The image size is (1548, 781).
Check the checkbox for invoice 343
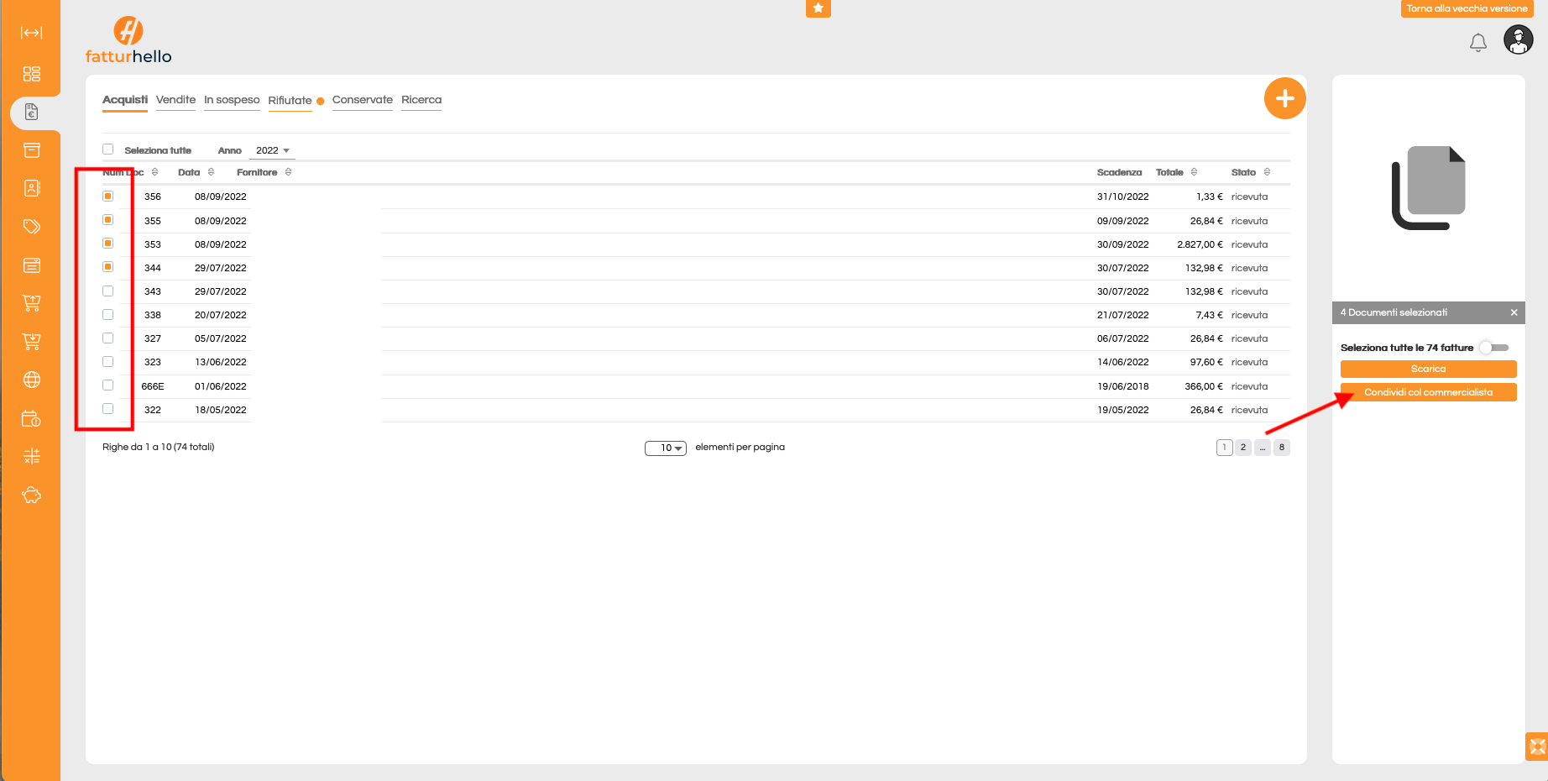[108, 291]
